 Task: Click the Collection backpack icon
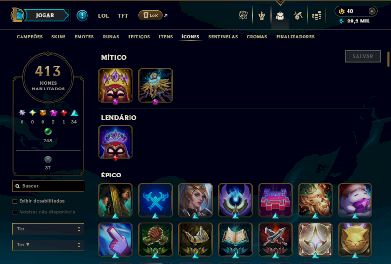[280, 16]
